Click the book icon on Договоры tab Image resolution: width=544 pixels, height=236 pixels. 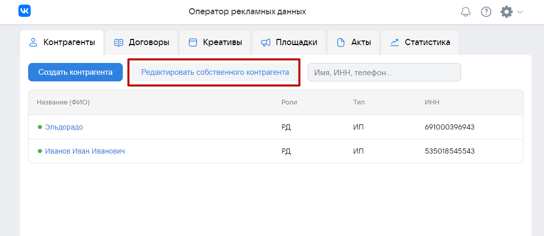click(x=119, y=42)
